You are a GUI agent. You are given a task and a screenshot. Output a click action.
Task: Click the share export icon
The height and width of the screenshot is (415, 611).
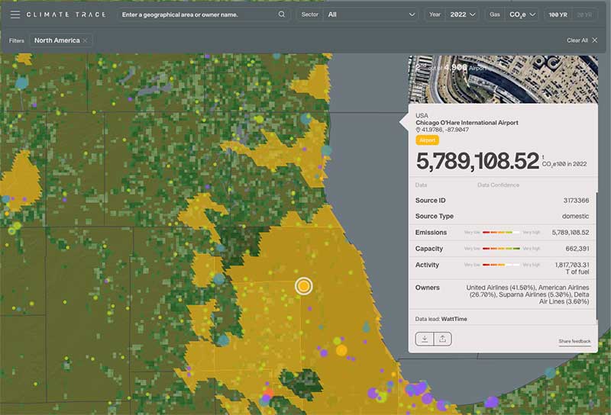[x=443, y=339]
